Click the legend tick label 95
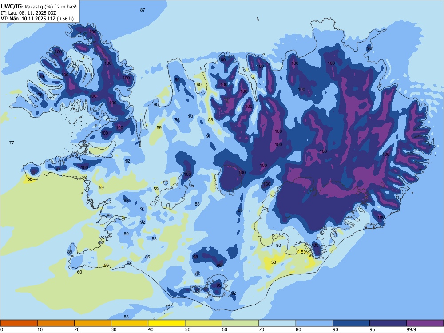Viewport: 444px width, 333px height. pos(372,329)
